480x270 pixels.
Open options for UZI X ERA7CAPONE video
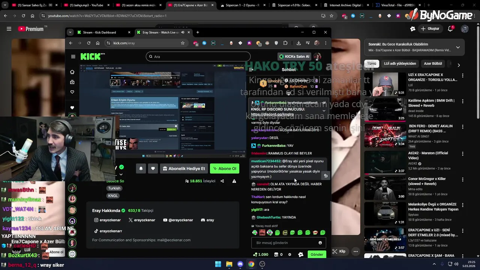click(x=462, y=75)
